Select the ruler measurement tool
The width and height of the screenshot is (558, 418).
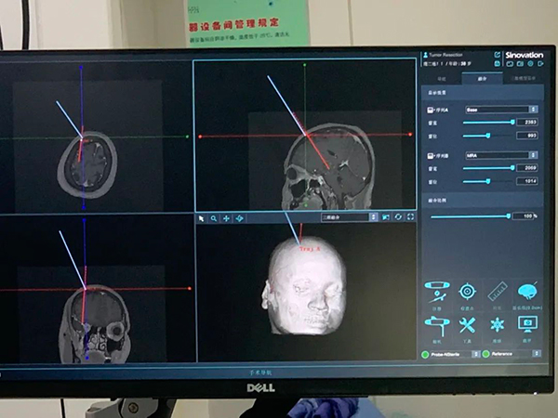(x=498, y=292)
